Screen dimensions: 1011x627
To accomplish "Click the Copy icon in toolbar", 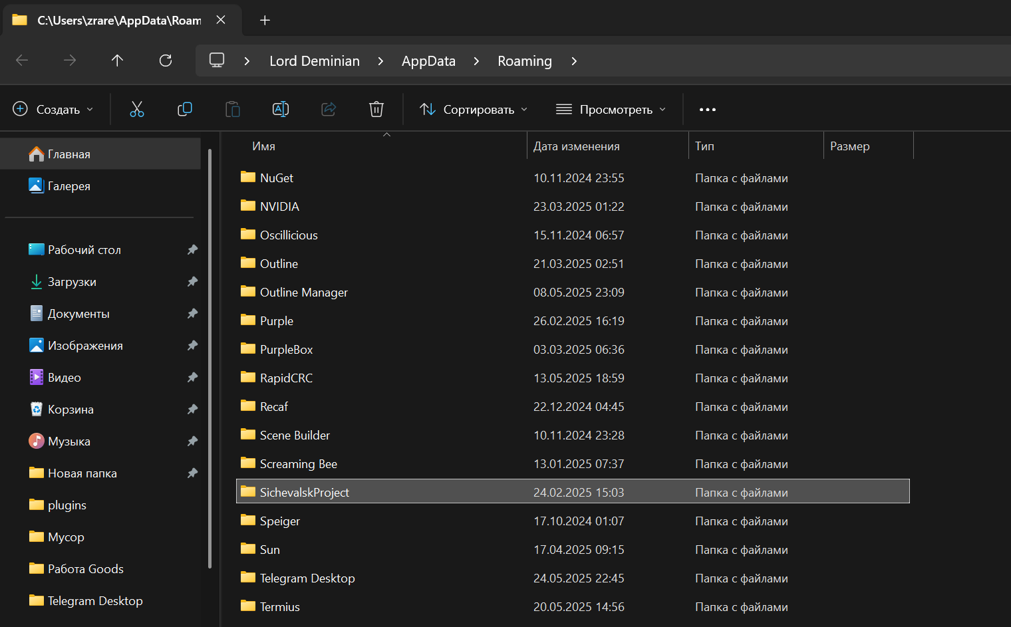I will point(185,109).
